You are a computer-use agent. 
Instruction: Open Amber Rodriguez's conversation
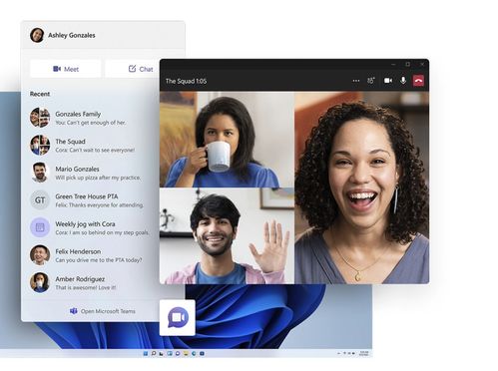[91, 283]
